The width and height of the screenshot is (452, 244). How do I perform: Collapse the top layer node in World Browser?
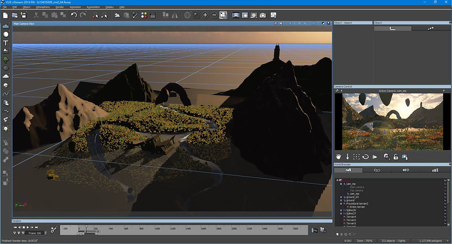[337, 180]
